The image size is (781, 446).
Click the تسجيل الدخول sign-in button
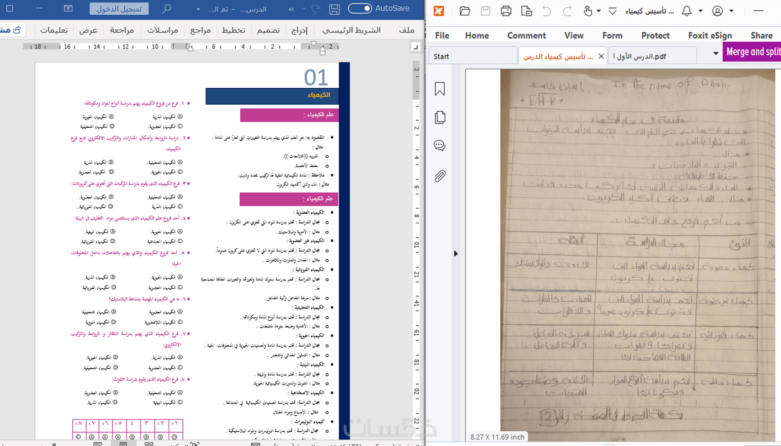point(119,9)
